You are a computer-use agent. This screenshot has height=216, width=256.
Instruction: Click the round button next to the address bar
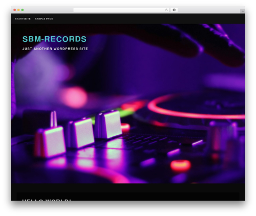tap(174, 10)
